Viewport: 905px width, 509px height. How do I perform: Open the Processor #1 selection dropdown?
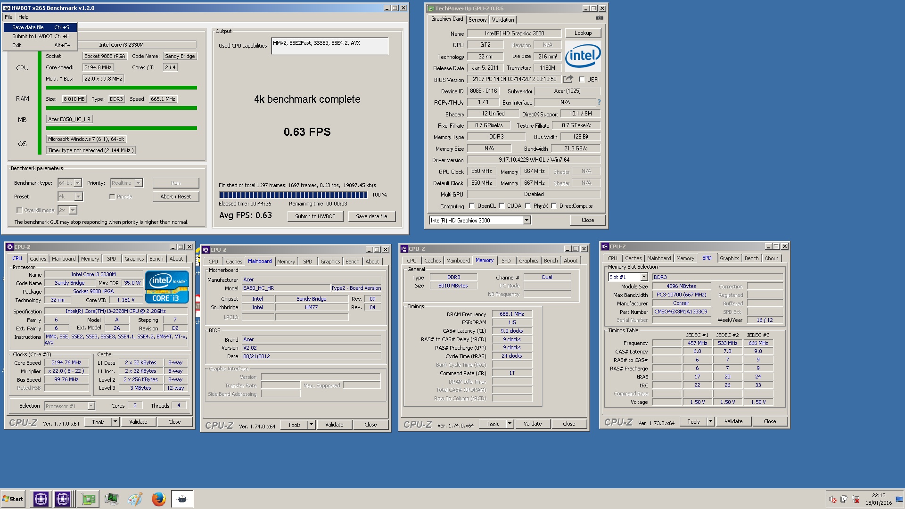(x=70, y=406)
